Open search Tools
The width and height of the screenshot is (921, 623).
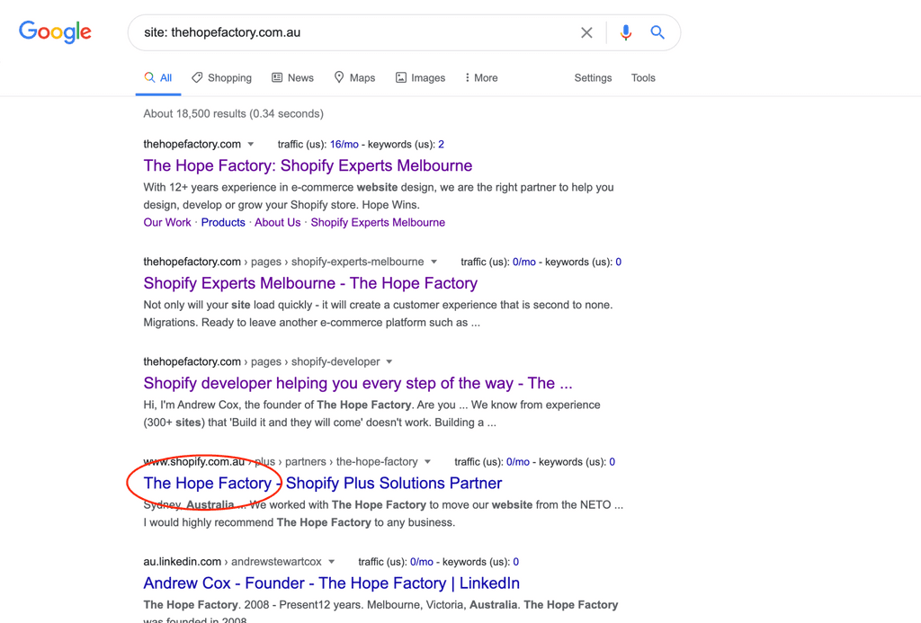643,77
